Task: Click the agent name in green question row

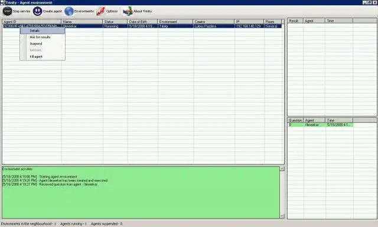Action: 314,124
